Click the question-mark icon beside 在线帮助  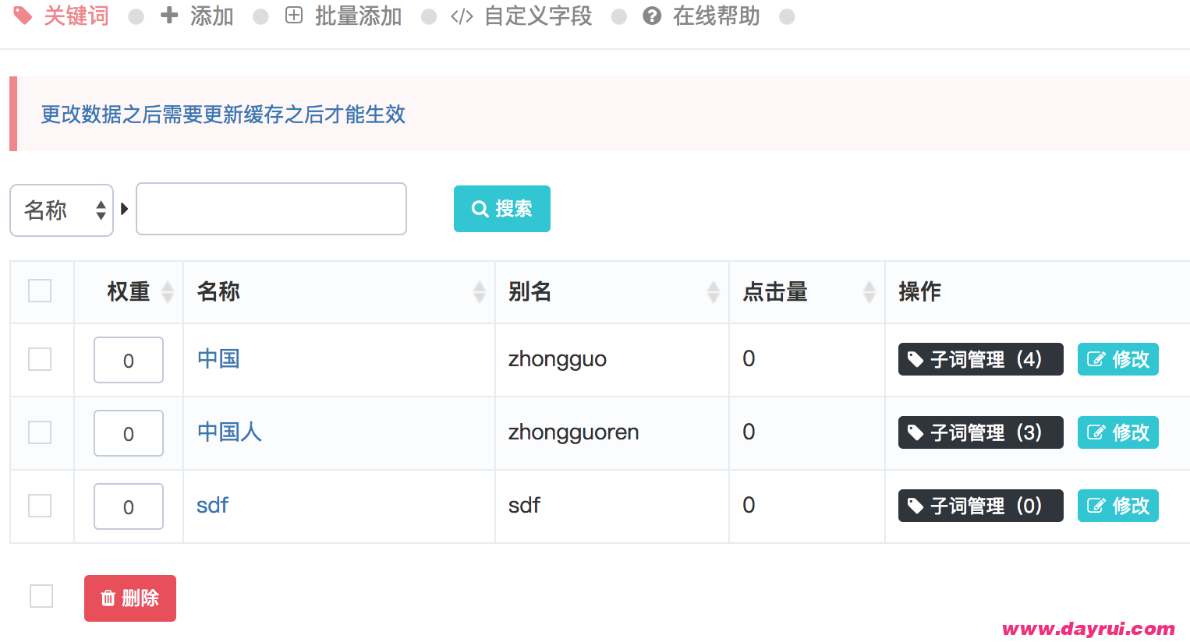pos(652,16)
